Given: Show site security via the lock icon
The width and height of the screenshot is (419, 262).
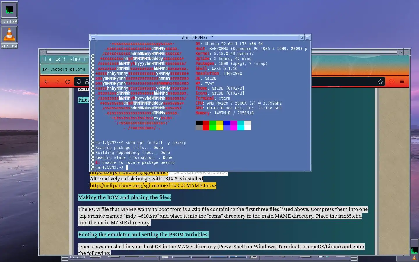Looking at the screenshot, I should point(87,82).
